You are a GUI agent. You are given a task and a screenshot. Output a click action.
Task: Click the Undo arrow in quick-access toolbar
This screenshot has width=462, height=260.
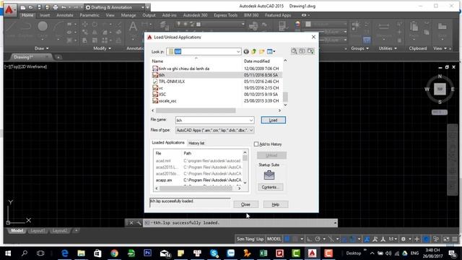(x=64, y=7)
